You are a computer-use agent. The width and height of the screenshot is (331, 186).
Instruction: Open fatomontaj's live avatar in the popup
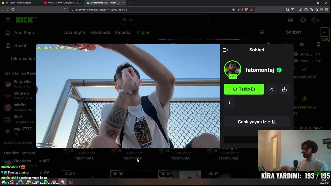[x=232, y=69]
